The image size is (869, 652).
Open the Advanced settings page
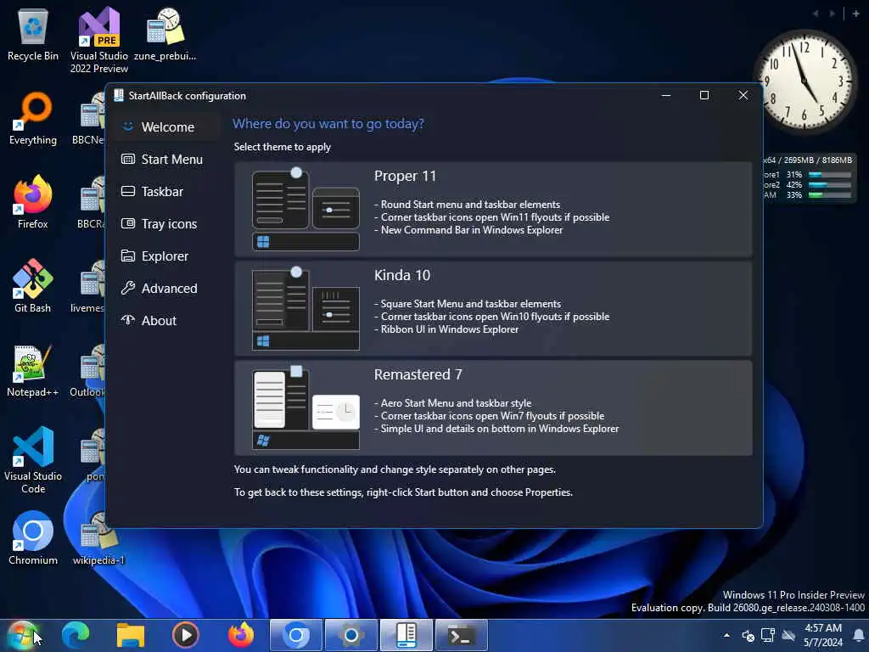pyautogui.click(x=169, y=289)
